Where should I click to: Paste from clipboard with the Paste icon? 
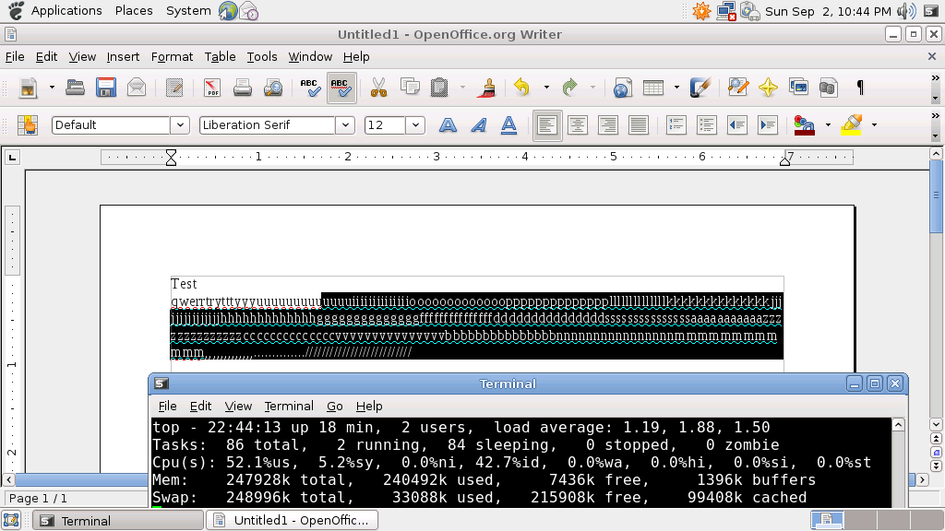pos(439,88)
